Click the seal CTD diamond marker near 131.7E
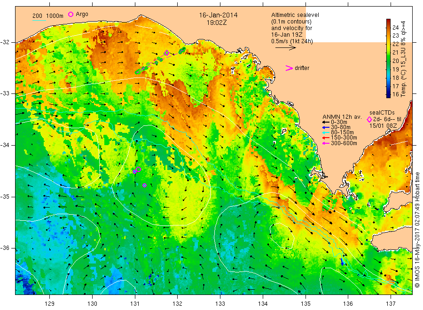The image size is (423, 310). click(x=167, y=53)
